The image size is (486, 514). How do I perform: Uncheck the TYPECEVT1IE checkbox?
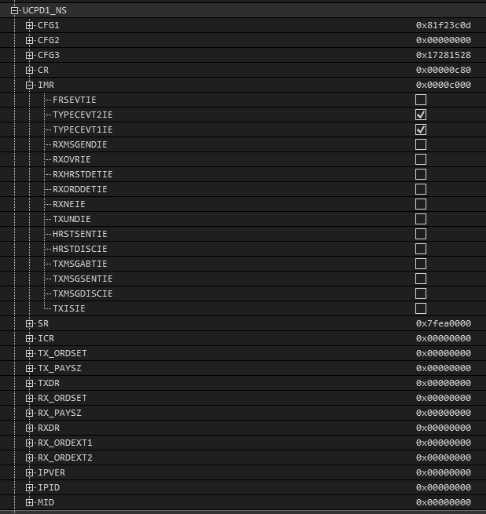[x=421, y=129]
